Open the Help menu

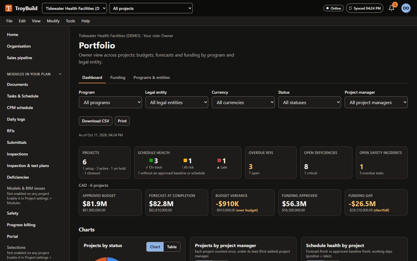click(x=85, y=21)
